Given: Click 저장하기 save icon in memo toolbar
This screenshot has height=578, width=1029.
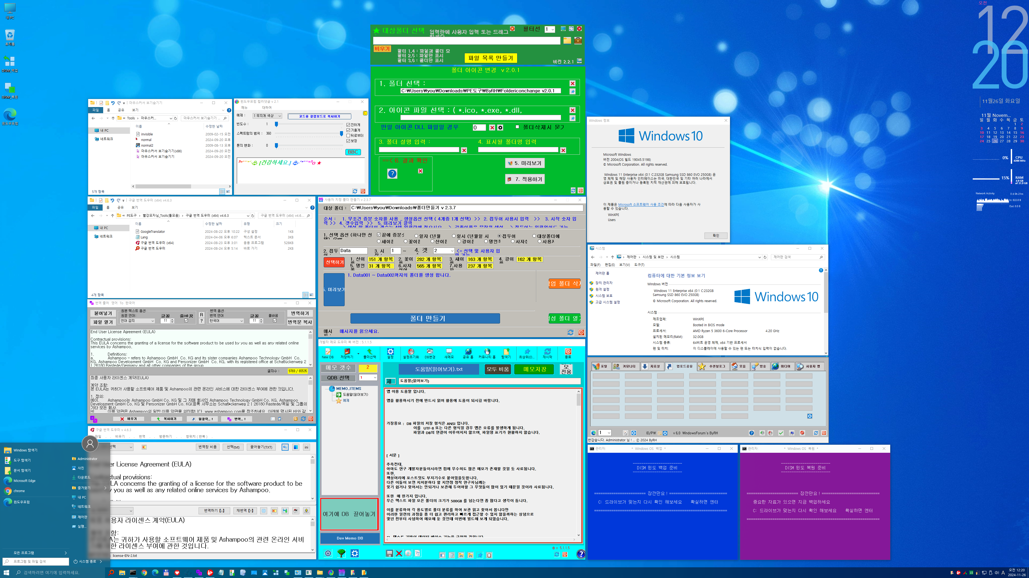Looking at the screenshot, I should point(347,353).
